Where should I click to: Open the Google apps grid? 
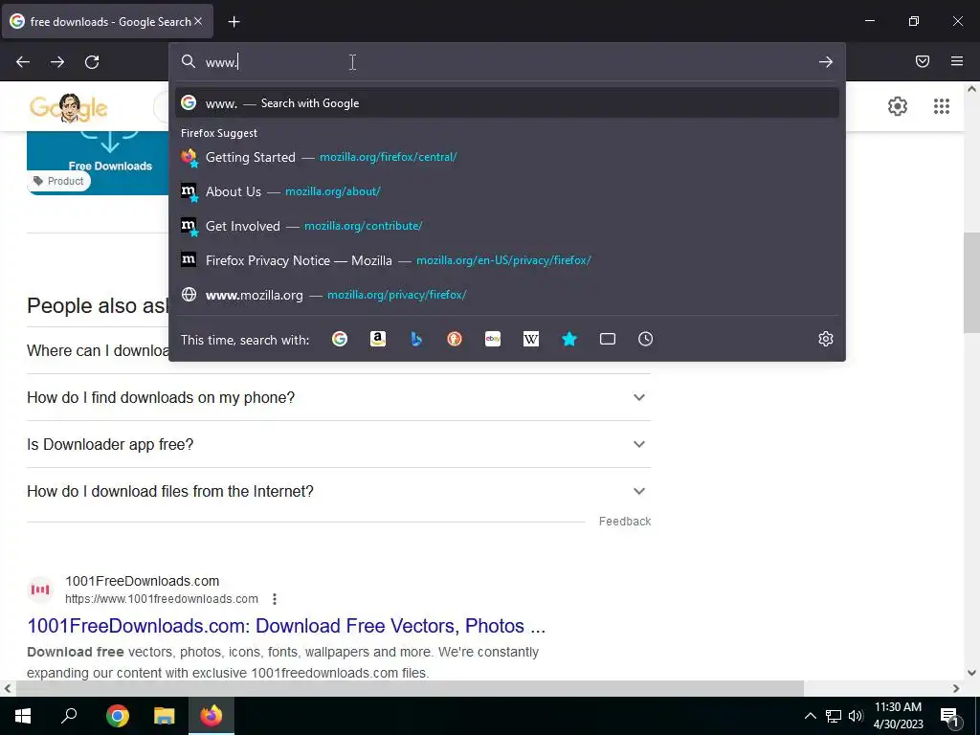coord(942,106)
